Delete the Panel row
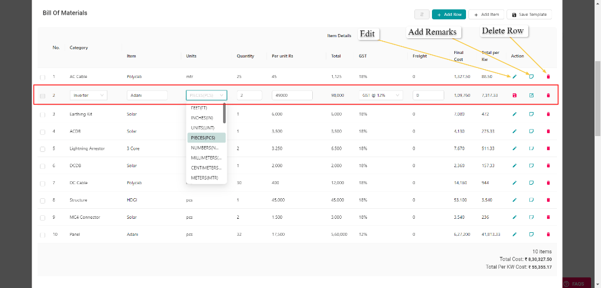Image resolution: width=601 pixels, height=288 pixels. pos(548,234)
